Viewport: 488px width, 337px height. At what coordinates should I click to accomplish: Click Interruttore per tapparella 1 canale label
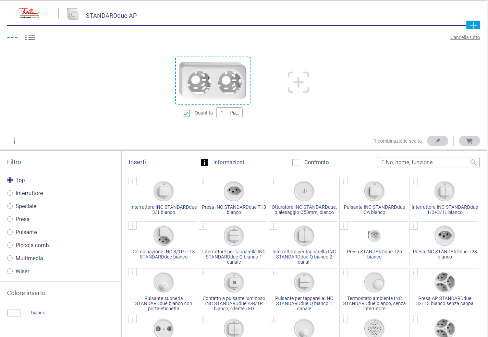(x=234, y=257)
